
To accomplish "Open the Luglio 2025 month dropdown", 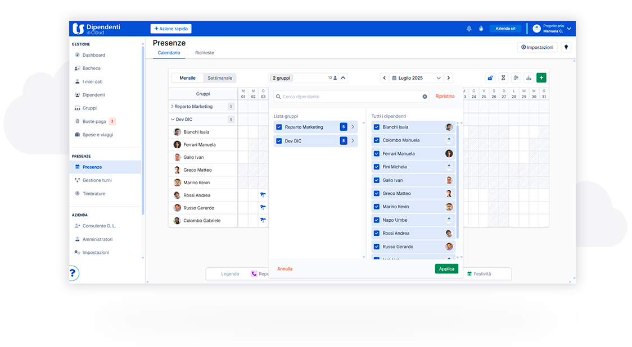I will (x=416, y=78).
